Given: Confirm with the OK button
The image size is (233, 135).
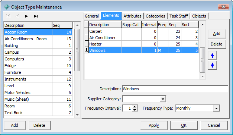Looking at the screenshot, I should pyautogui.click(x=184, y=125).
